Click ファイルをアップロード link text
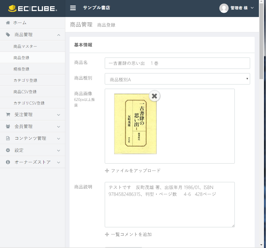Image resolution: width=266 pixels, height=248 pixels. 136,171
